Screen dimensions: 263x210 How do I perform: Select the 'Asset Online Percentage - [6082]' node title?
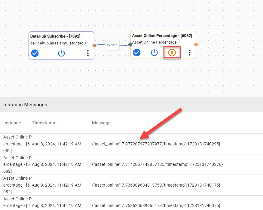click(162, 35)
